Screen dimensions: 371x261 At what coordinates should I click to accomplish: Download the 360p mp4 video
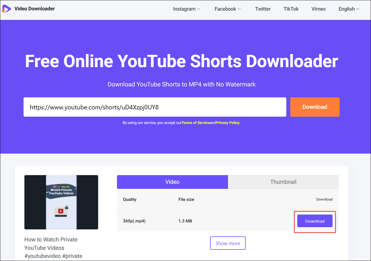coord(315,221)
